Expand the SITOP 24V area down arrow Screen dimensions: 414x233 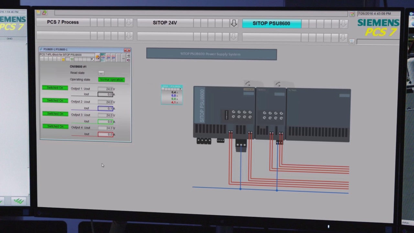[234, 23]
